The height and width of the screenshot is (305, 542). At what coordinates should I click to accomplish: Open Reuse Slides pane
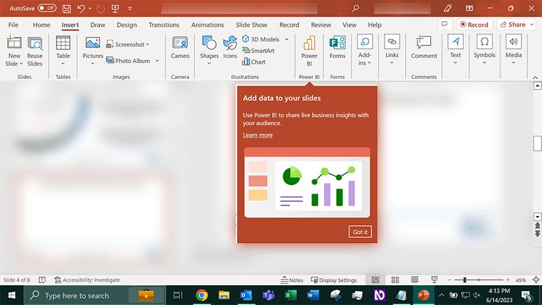34,51
